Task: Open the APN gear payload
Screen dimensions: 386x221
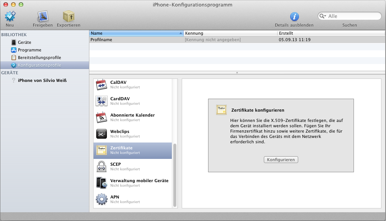Action: [133, 199]
